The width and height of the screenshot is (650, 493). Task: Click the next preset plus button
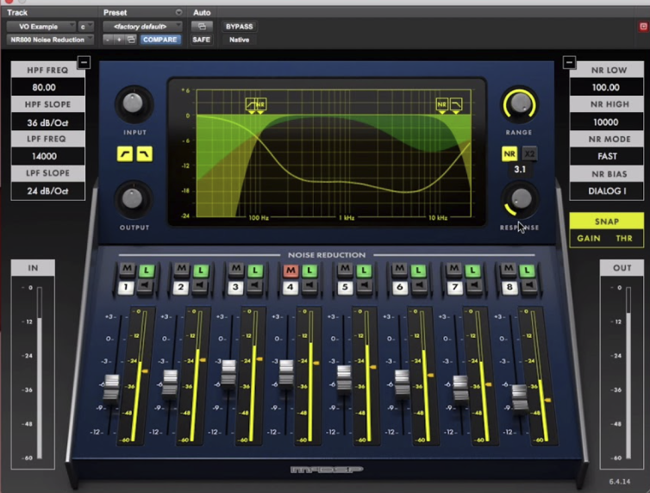tap(119, 40)
